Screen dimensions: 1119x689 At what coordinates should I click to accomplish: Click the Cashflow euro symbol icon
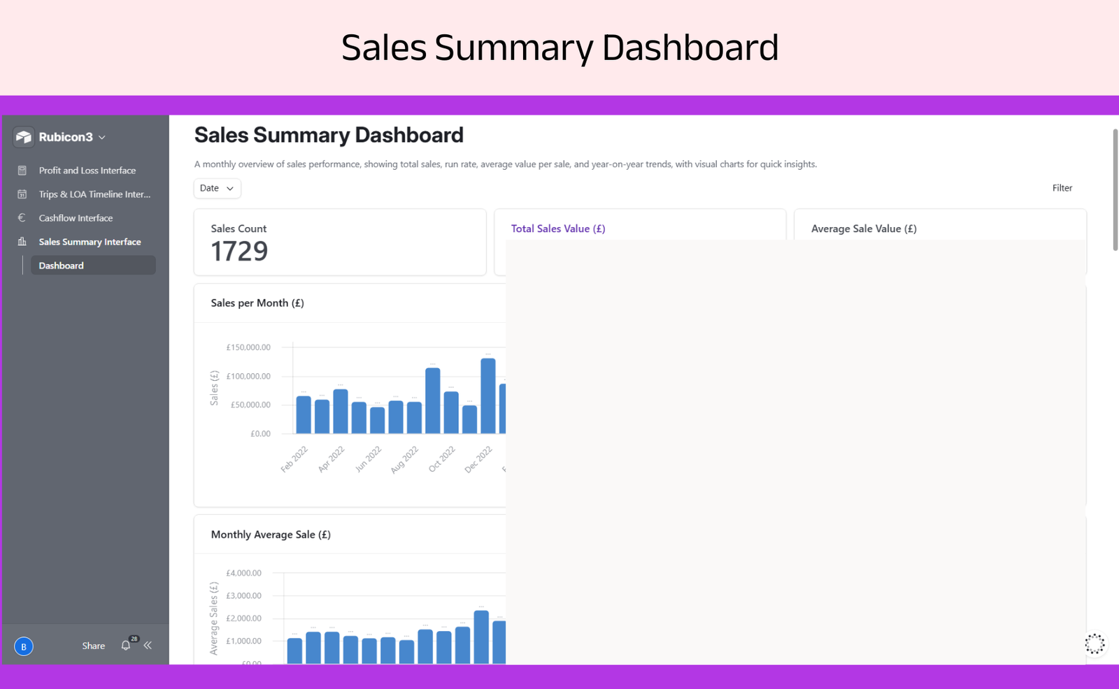tap(22, 218)
